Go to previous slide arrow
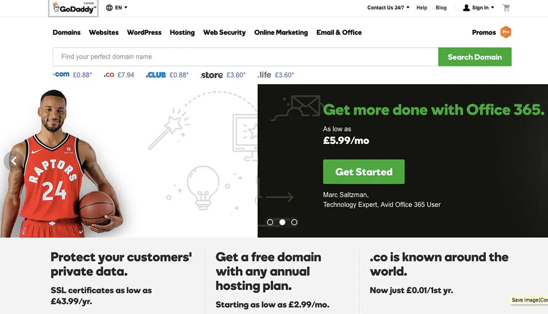The height and width of the screenshot is (314, 548). [x=13, y=161]
